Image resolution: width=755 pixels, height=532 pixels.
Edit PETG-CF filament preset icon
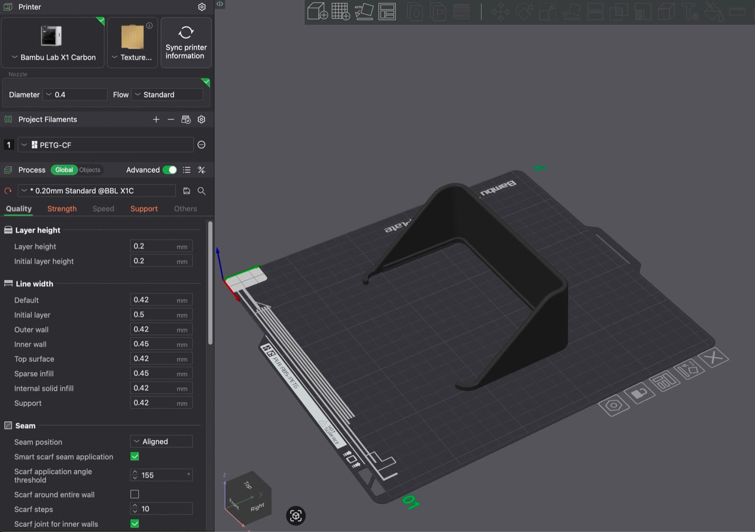pyautogui.click(x=201, y=145)
